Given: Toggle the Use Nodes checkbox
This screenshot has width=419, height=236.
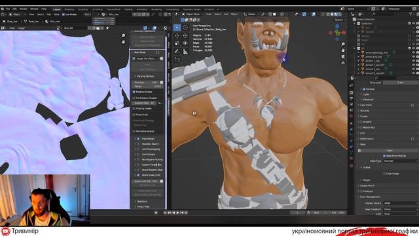Looking at the screenshot, I should [64, 14].
